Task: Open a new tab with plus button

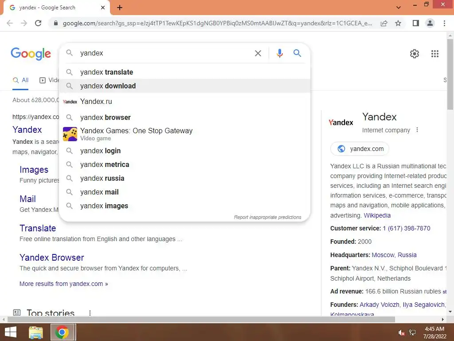Action: click(120, 8)
